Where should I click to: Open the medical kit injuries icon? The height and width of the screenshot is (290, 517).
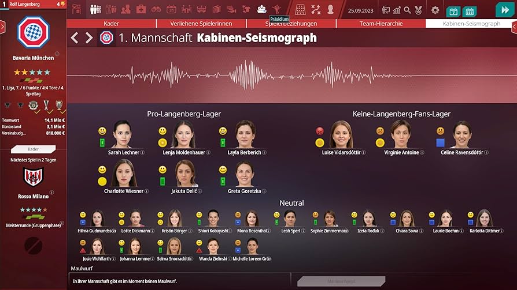141,9
